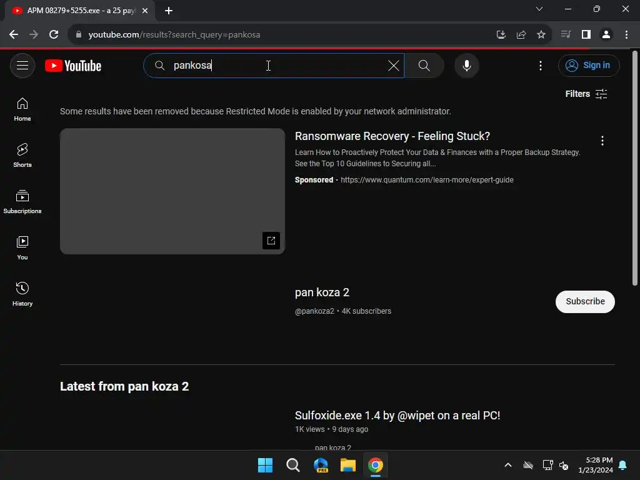This screenshot has height=480, width=640.
Task: Go to Home in sidebar
Action: pos(22,110)
